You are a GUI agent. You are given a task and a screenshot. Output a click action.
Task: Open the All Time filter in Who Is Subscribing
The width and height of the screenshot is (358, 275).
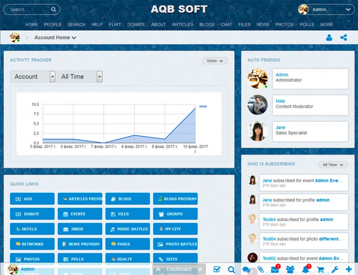coord(333,165)
